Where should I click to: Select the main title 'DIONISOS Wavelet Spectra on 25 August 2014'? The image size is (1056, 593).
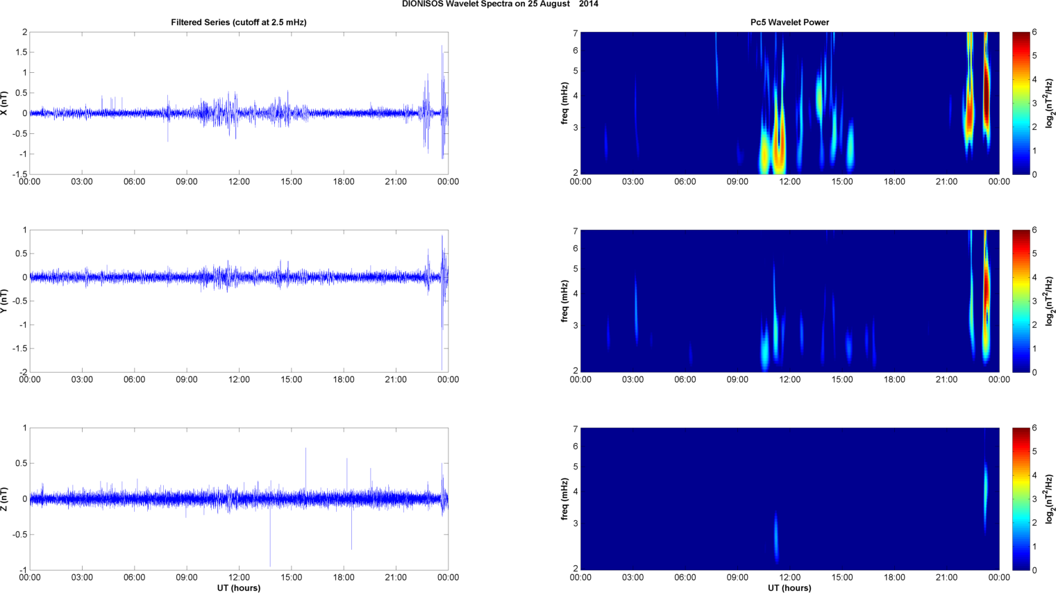tap(500, 4)
